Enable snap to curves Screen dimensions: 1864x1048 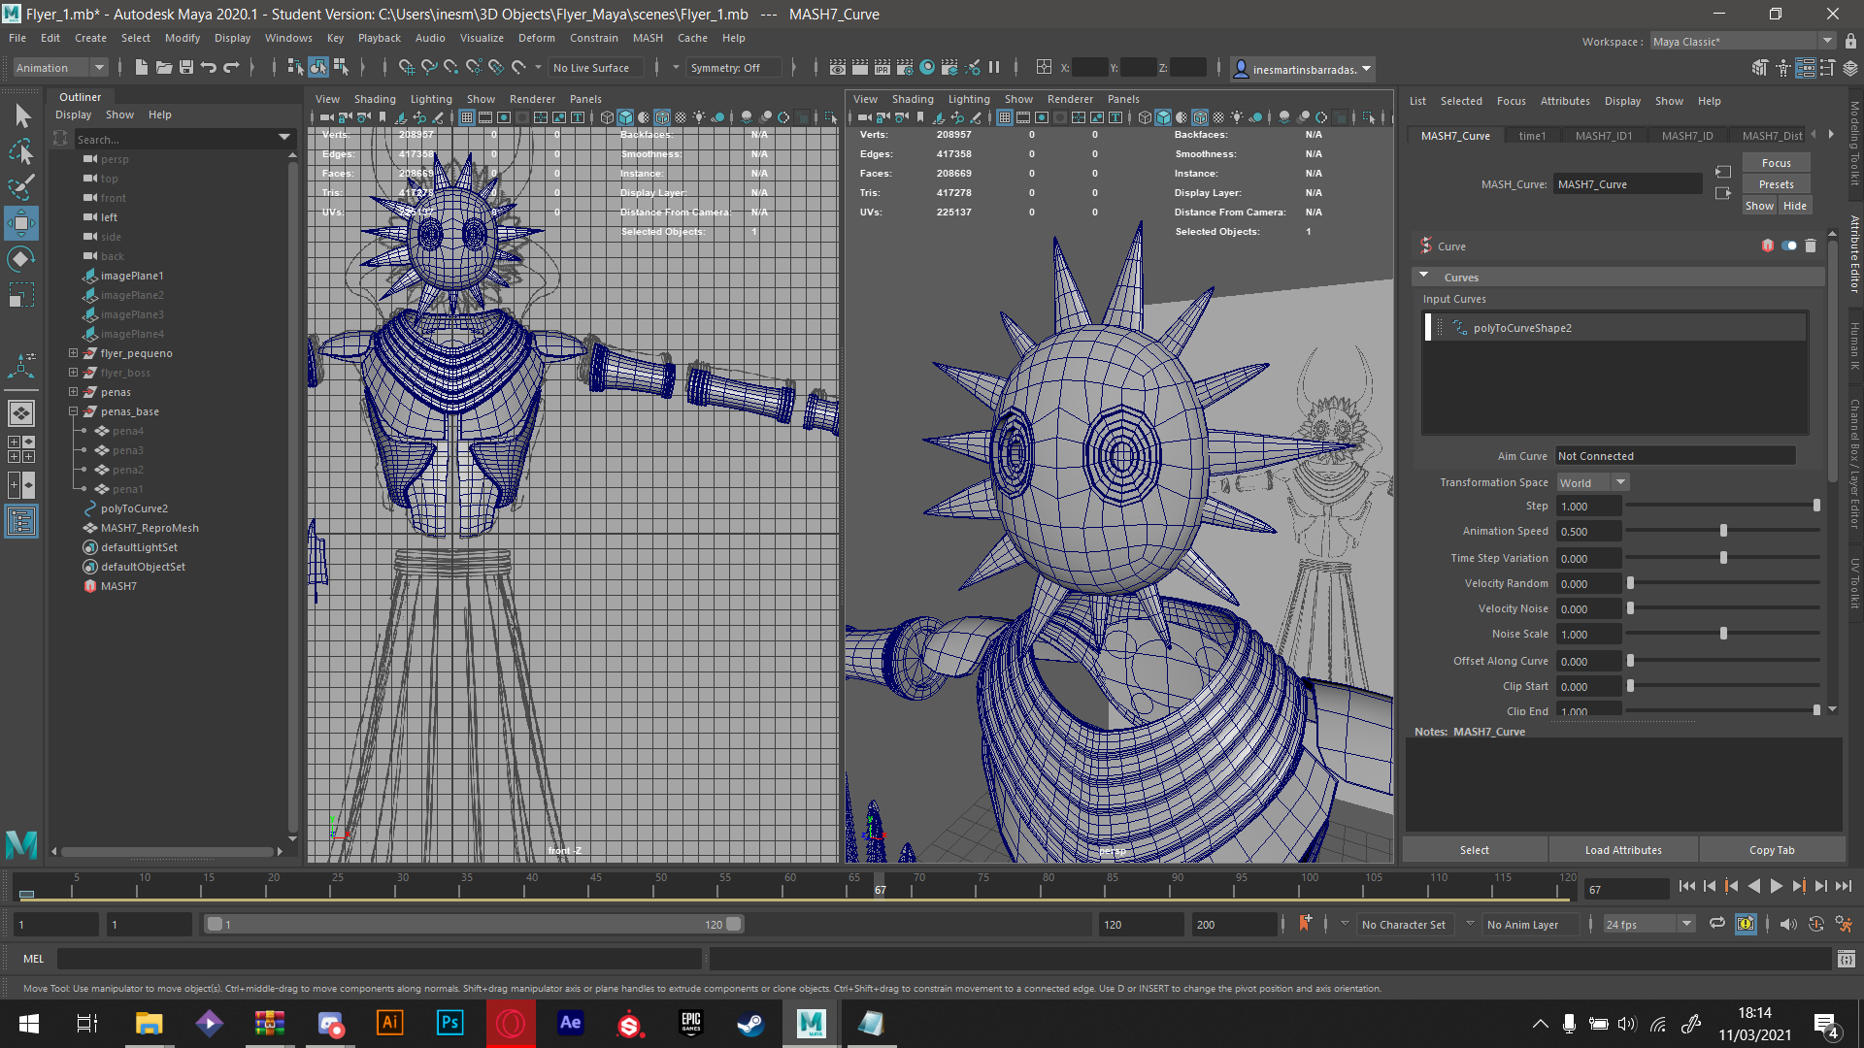click(x=429, y=67)
